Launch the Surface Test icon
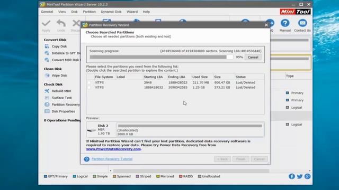This screenshot has width=339, height=190. 47,98
